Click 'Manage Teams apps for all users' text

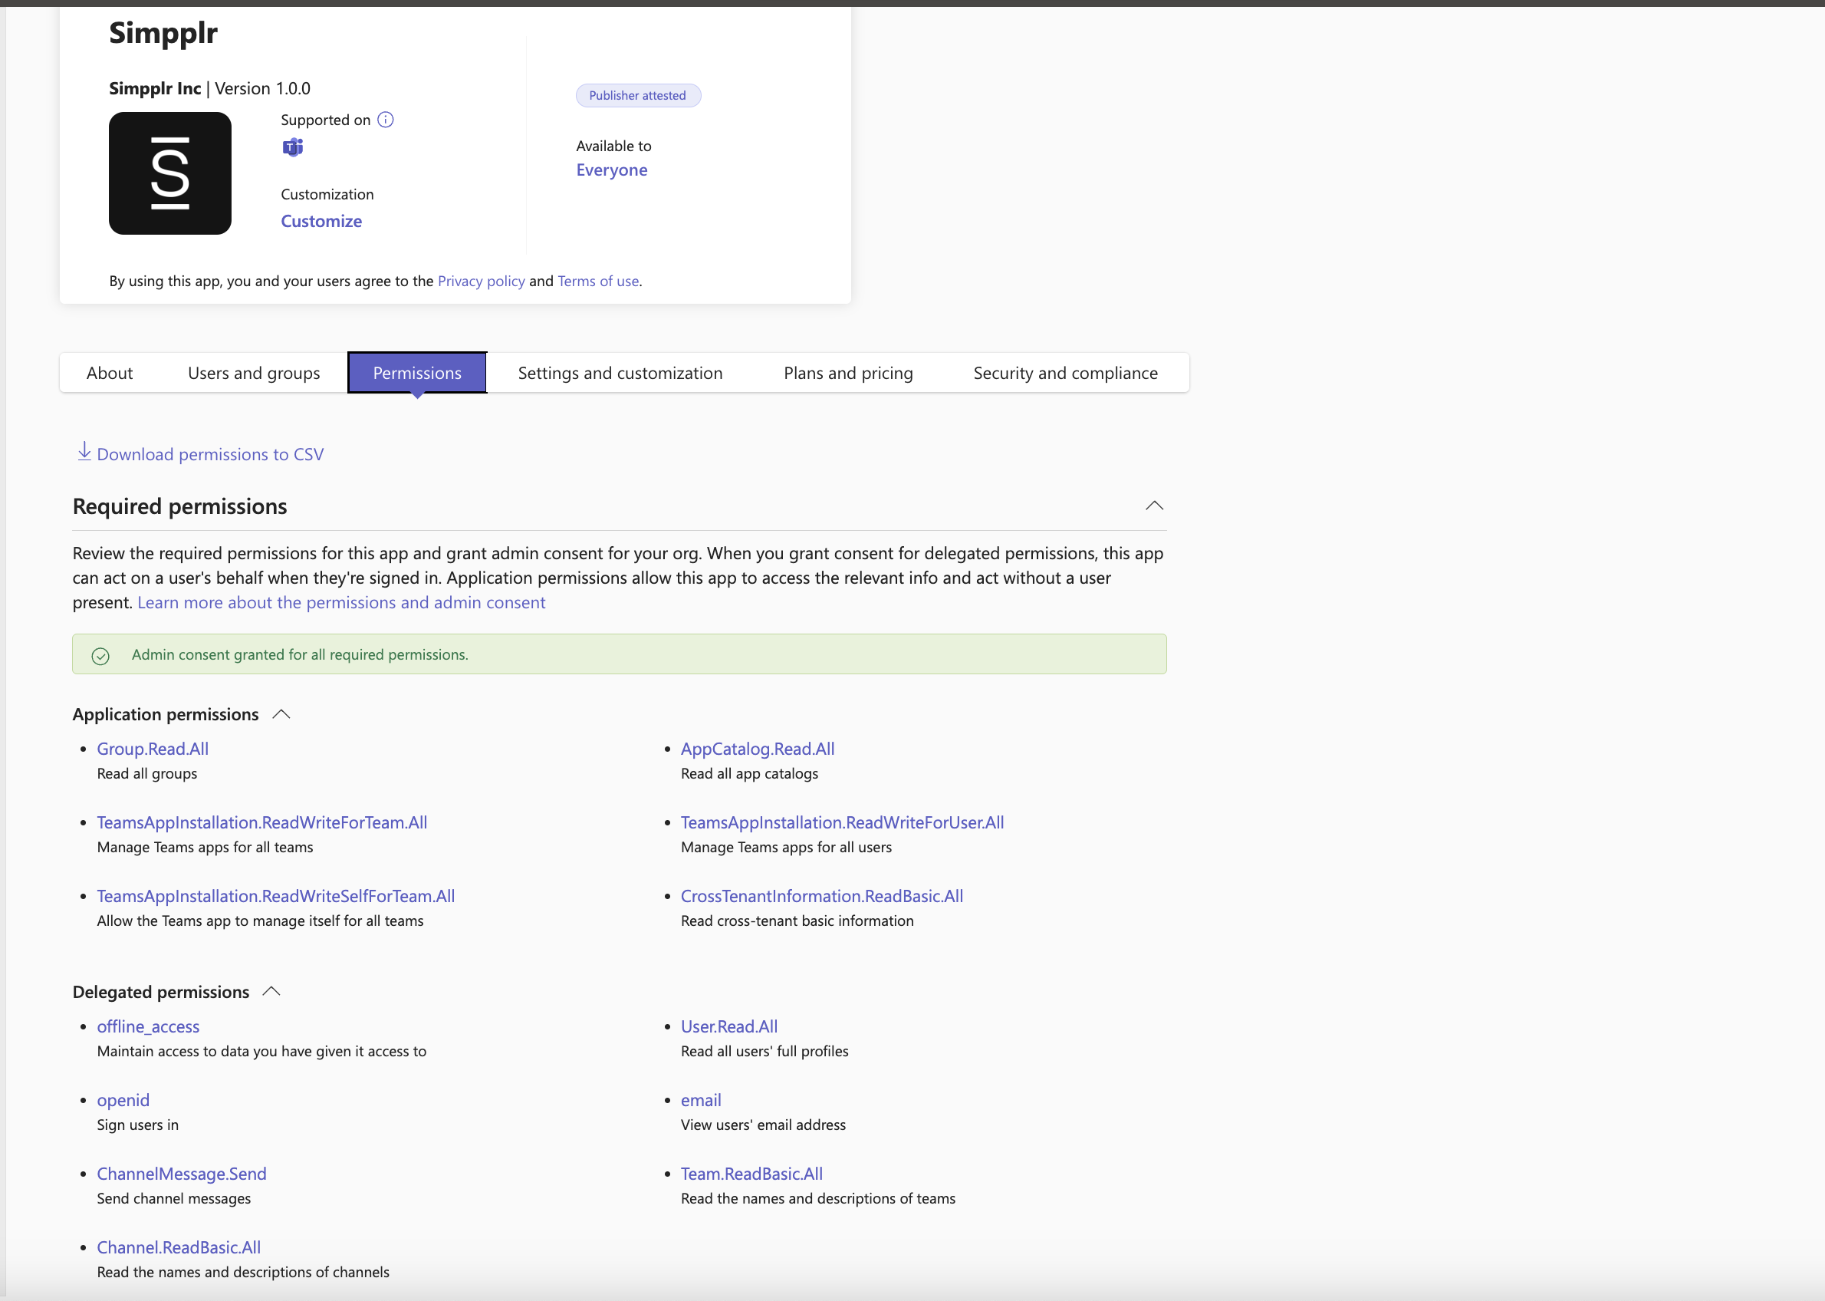[x=787, y=848]
